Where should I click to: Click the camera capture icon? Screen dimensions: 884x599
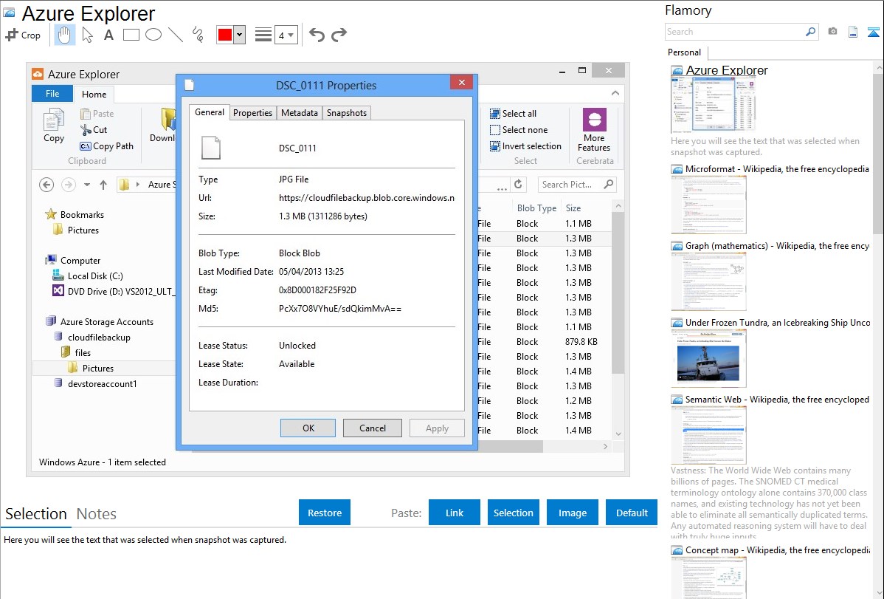(832, 32)
